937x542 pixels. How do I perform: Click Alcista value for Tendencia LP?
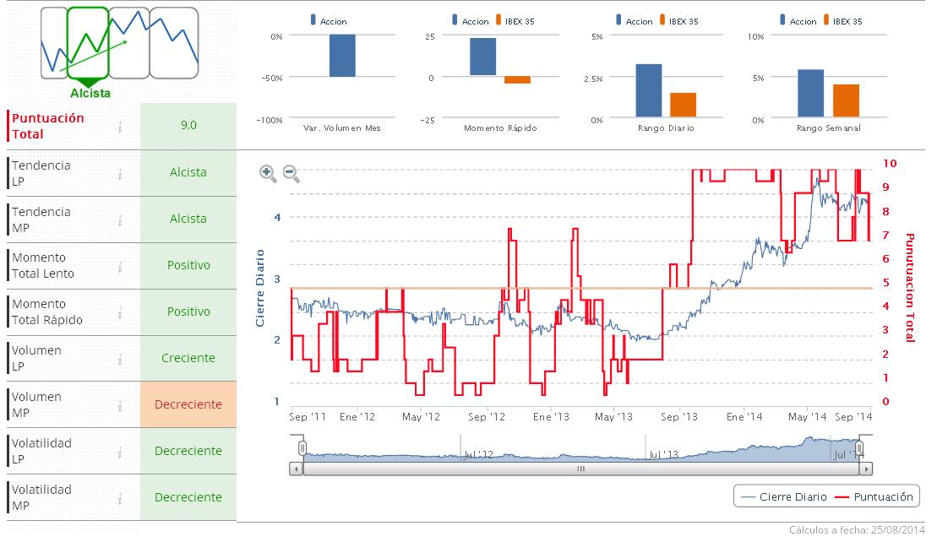point(188,172)
